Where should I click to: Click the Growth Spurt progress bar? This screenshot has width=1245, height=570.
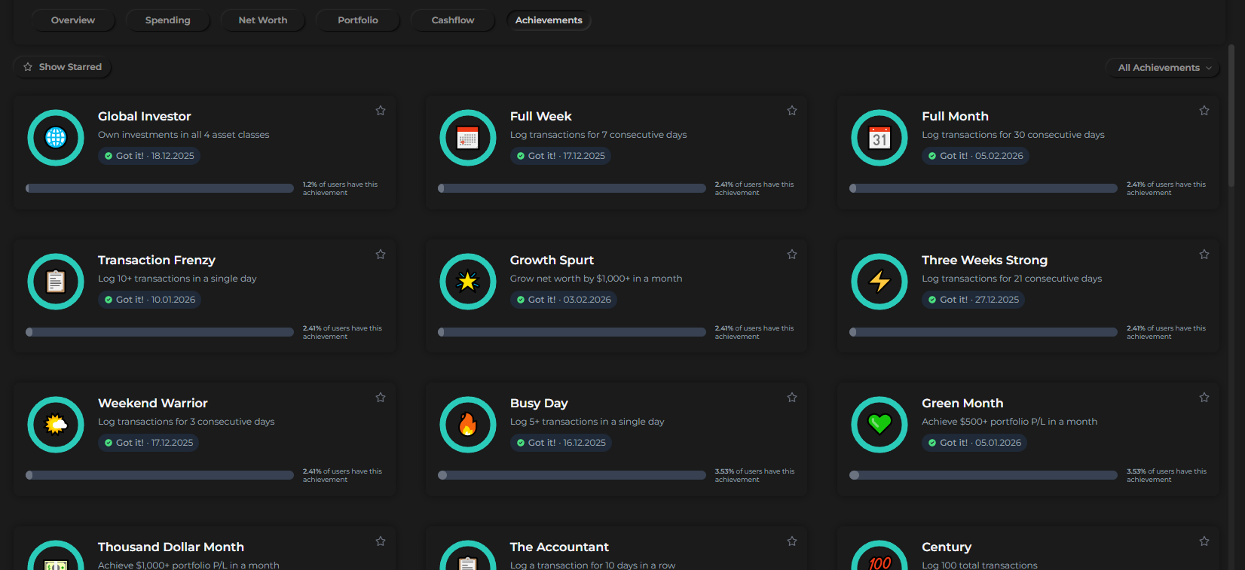coord(572,332)
